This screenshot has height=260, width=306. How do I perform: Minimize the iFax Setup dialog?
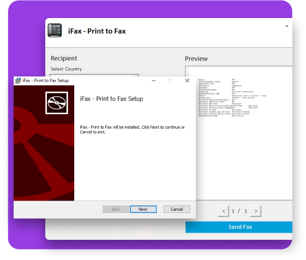(154, 80)
